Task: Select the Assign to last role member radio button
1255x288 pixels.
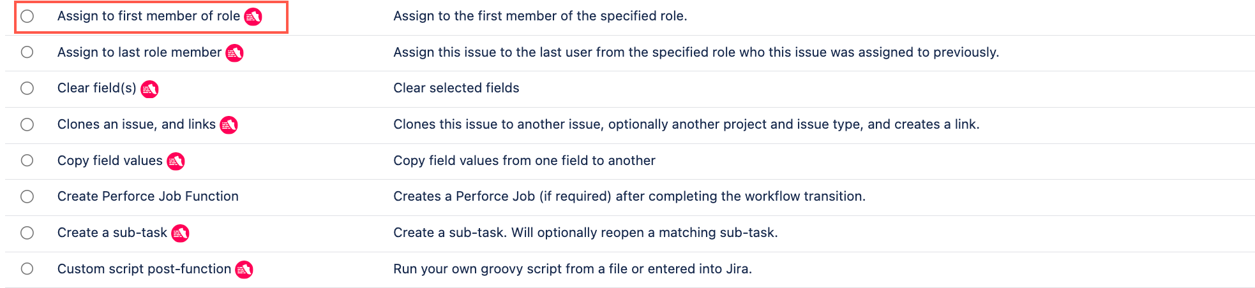Action: [27, 52]
